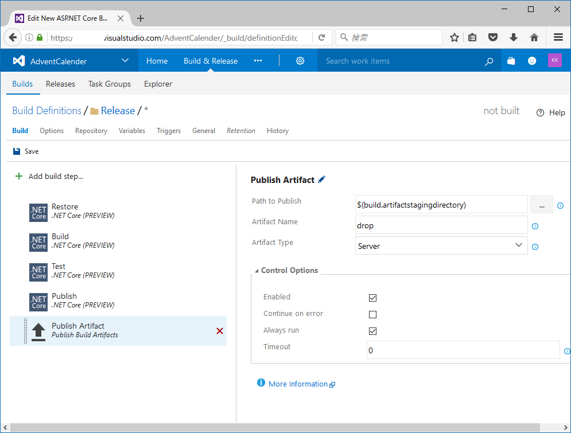Screen dimensions: 571x433
Task: Show info for Artifact Name
Action: click(x=535, y=227)
